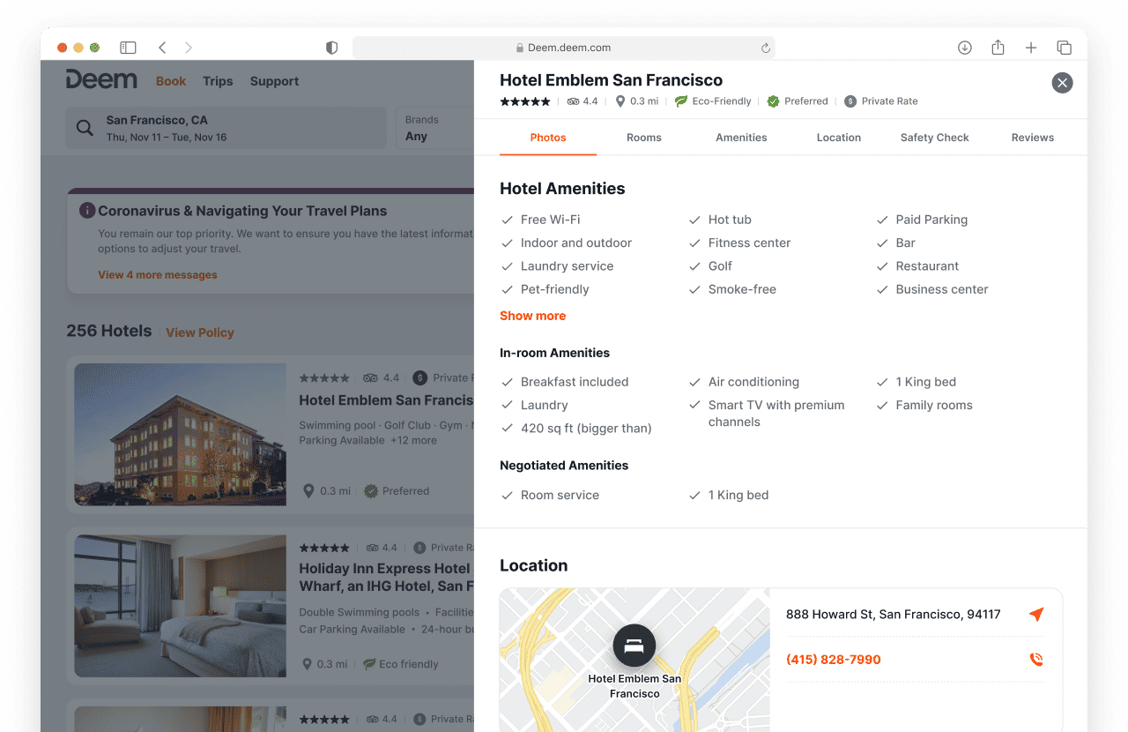Go back using browser back arrow
Screen dimensions: 1128x732
(162, 48)
